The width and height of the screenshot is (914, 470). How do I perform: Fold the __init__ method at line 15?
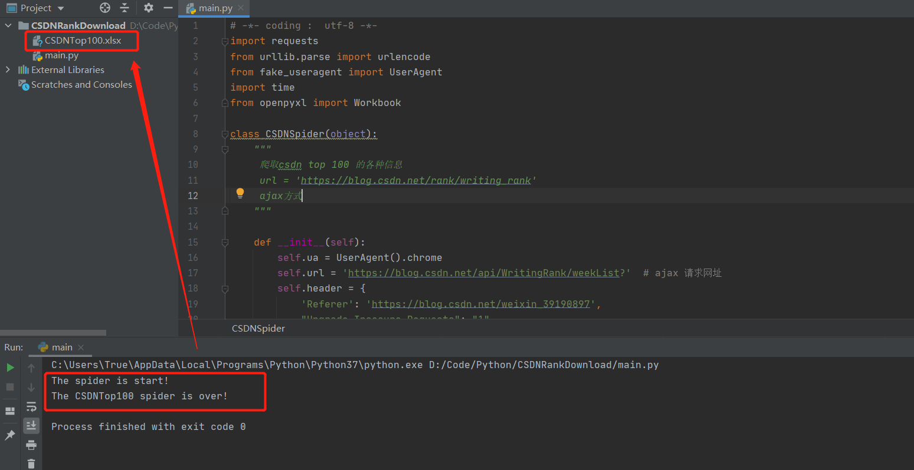225,242
